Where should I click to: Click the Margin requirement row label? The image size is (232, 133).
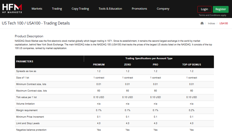point(27,110)
